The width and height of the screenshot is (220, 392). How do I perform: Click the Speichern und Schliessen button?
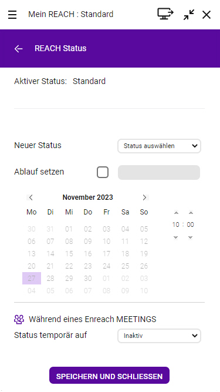pyautogui.click(x=109, y=375)
